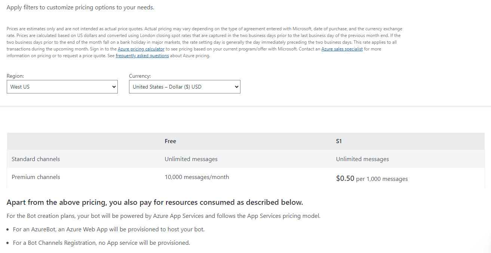This screenshot has width=491, height=253.
Task: Follow the Azure sales specialist link
Action: click(342, 49)
